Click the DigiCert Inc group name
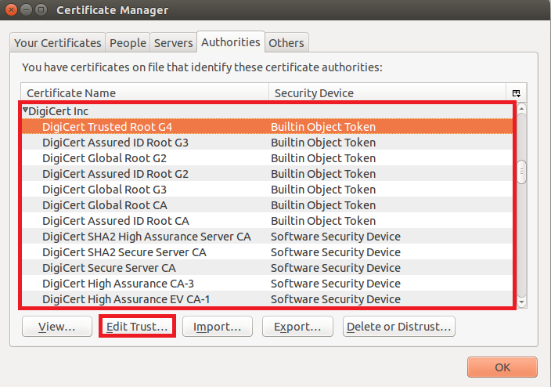 (x=59, y=111)
